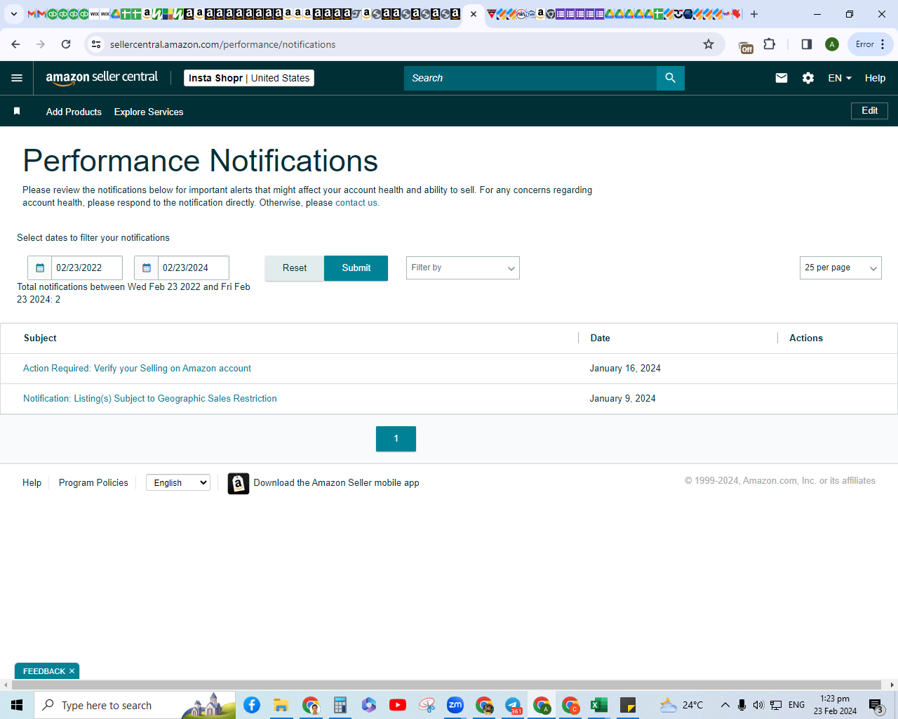Viewport: 898px width, 719px height.
Task: Click the magnifier search button
Action: [x=670, y=78]
